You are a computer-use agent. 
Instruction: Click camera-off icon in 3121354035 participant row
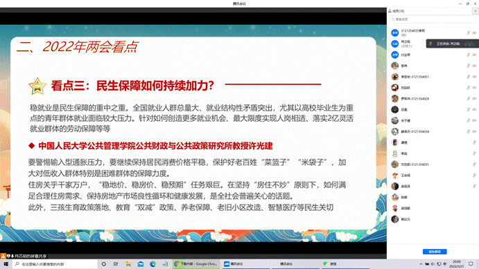474,33
